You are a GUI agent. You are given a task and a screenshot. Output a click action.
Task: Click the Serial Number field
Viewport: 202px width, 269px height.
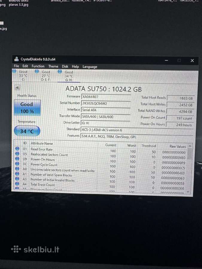106,103
